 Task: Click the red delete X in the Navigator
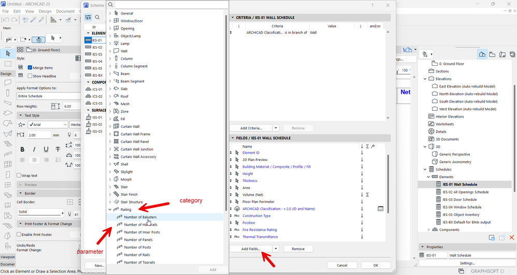(x=512, y=237)
